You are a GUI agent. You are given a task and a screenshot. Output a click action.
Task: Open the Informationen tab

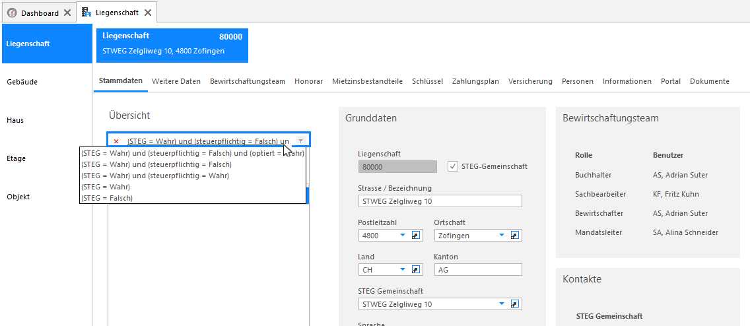pyautogui.click(x=627, y=81)
